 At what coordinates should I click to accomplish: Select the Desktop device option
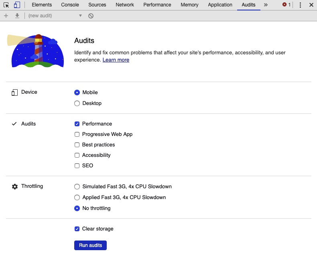pyautogui.click(x=77, y=103)
